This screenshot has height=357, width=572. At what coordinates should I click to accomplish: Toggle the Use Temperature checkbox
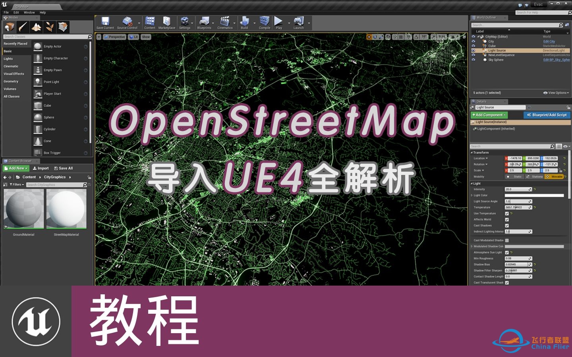tap(507, 213)
